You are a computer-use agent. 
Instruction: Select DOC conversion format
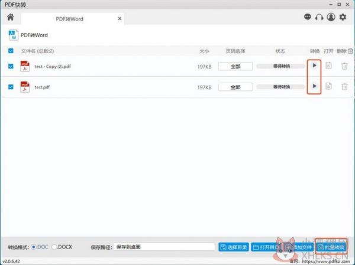[34, 247]
